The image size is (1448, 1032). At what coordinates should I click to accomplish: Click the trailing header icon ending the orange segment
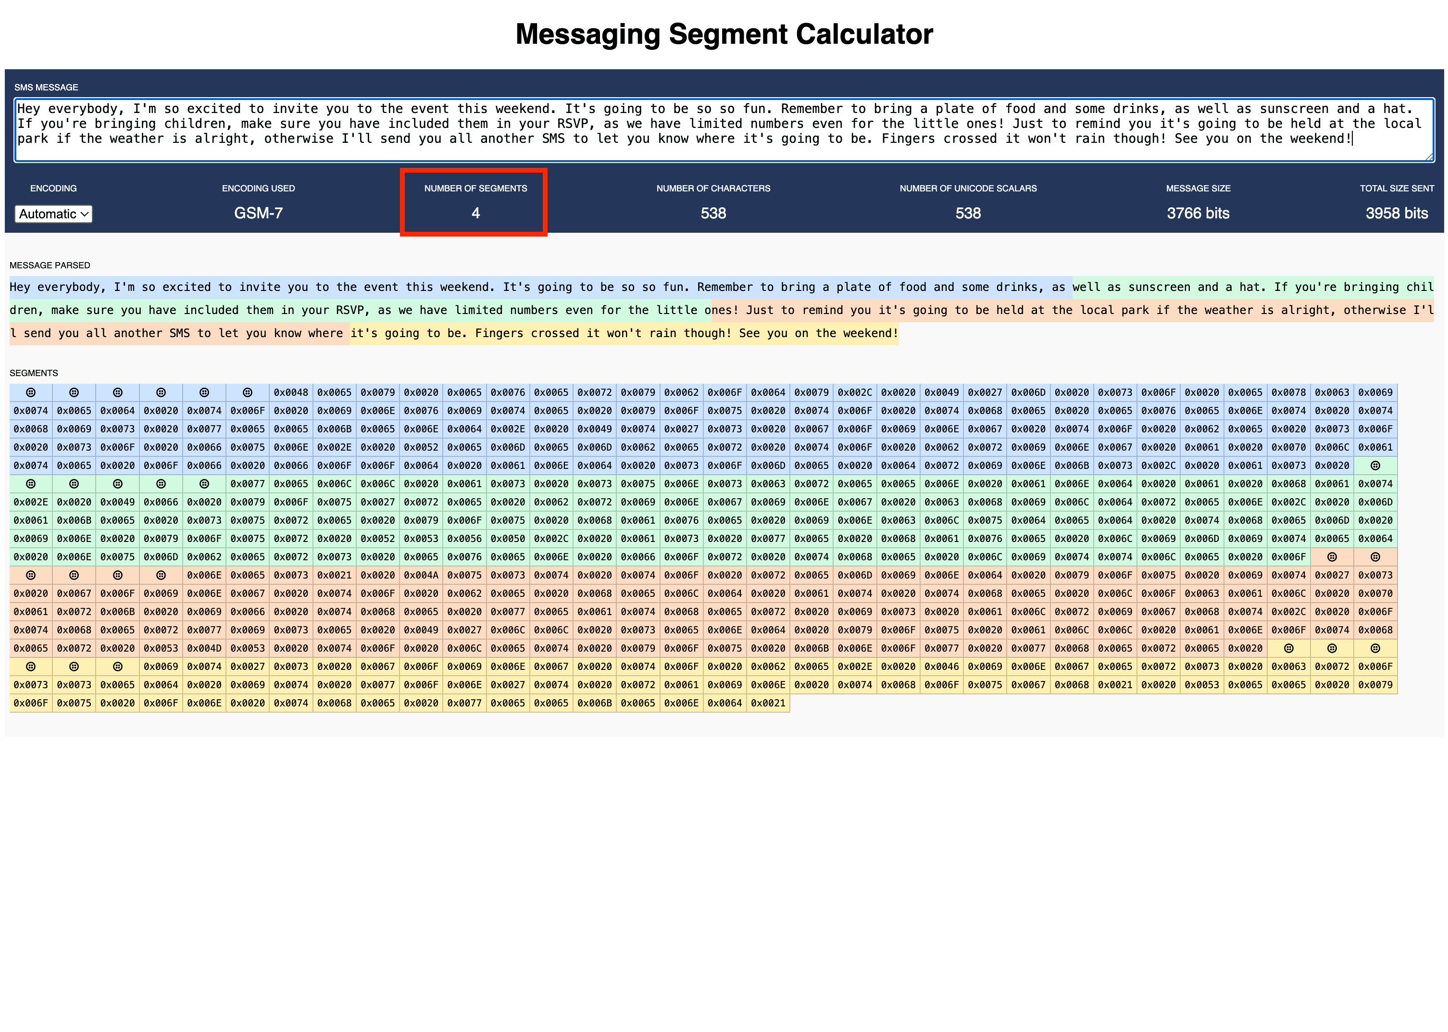[162, 575]
